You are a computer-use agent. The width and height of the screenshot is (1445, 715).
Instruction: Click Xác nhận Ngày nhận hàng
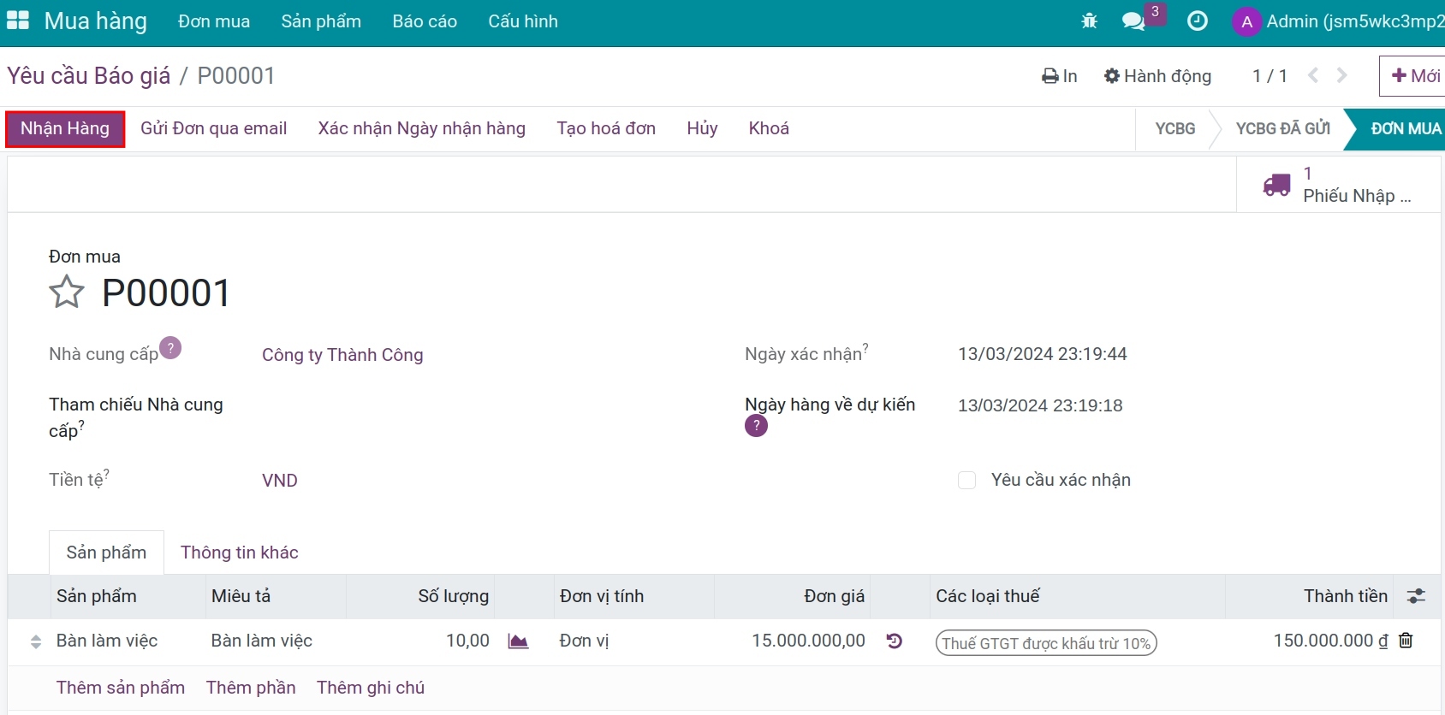[422, 128]
